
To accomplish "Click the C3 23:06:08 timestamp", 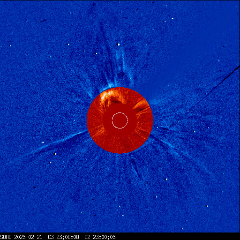I will click(63, 237).
